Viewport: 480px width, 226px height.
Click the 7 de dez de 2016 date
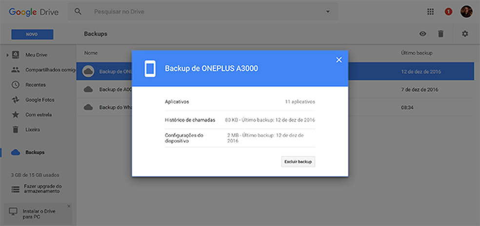(x=420, y=90)
